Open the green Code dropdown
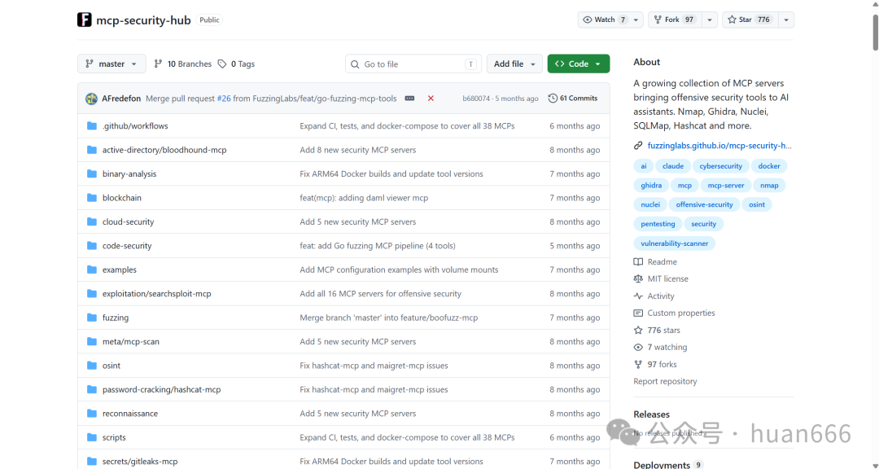 click(579, 64)
